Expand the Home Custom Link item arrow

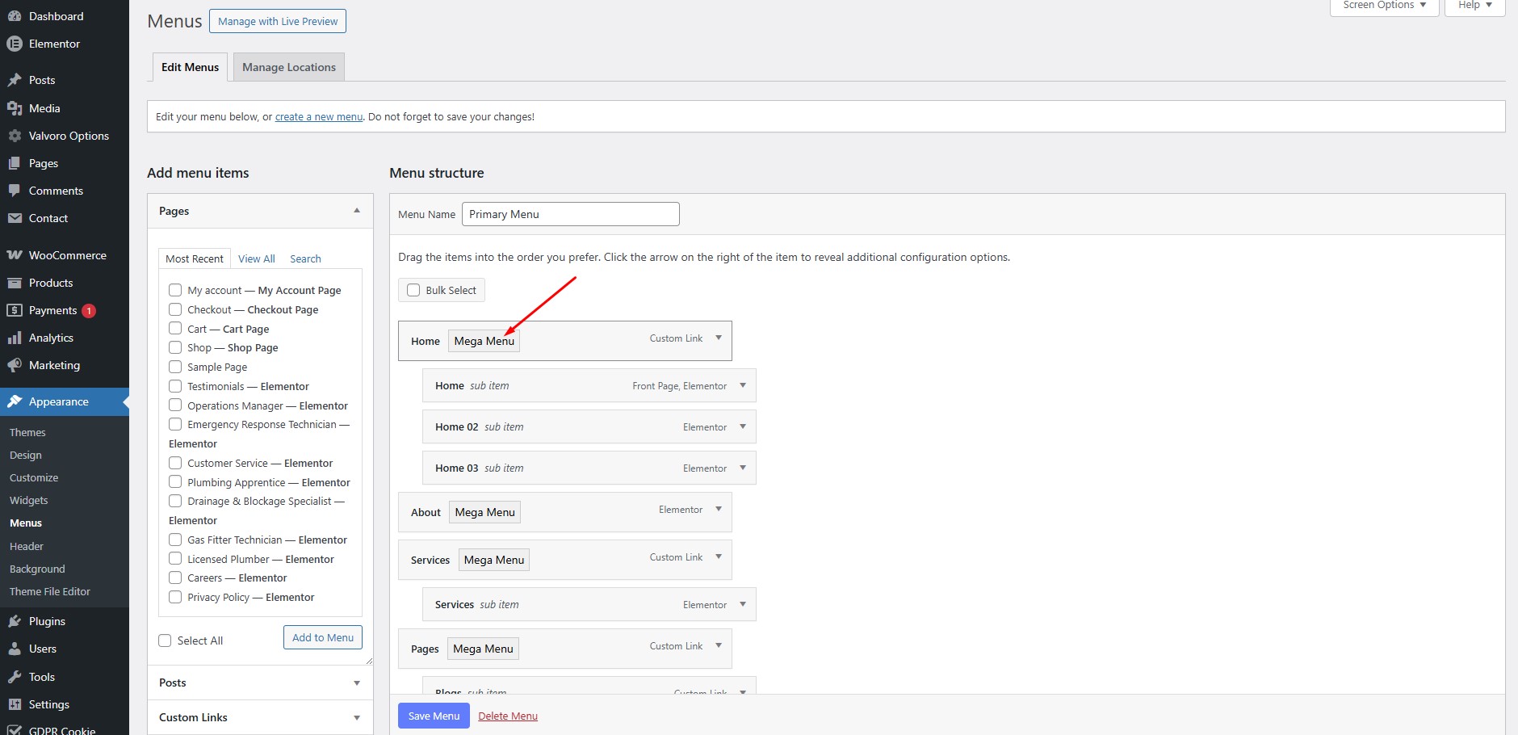click(x=719, y=338)
